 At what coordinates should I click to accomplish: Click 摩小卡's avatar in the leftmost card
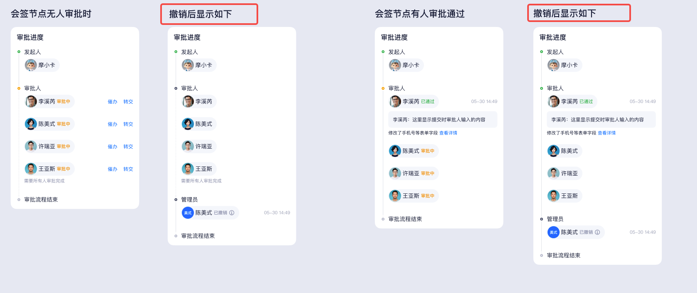point(31,65)
